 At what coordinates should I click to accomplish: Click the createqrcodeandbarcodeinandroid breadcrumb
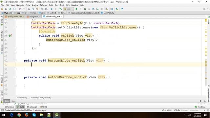[83, 13]
